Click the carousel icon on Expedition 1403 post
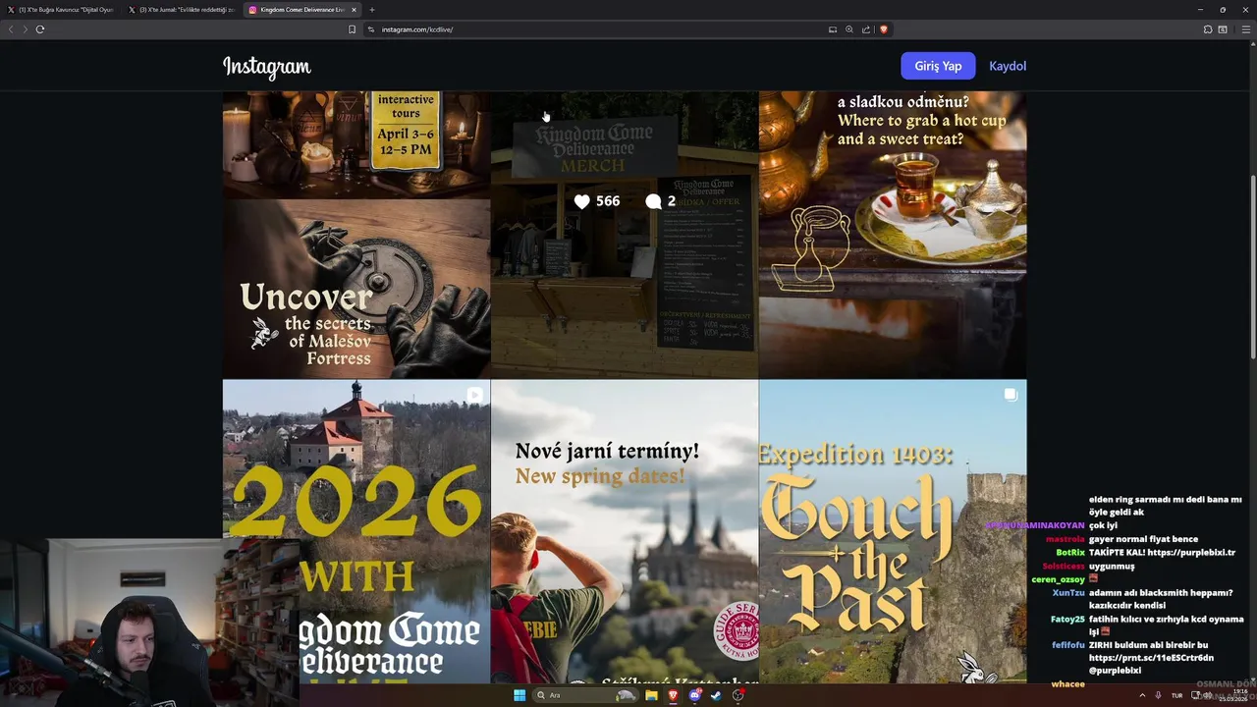The height and width of the screenshot is (707, 1257). pyautogui.click(x=1010, y=395)
